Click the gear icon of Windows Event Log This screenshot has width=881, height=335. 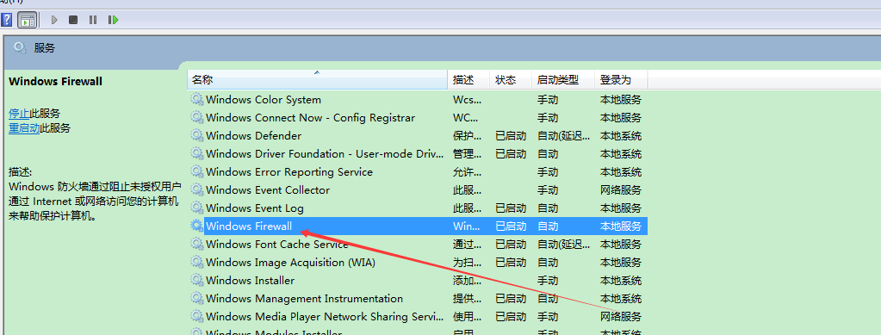[x=196, y=208]
